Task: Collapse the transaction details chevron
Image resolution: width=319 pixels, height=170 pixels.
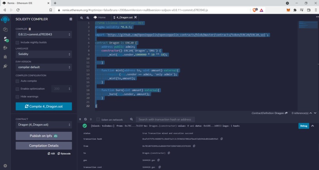Action: (313, 126)
